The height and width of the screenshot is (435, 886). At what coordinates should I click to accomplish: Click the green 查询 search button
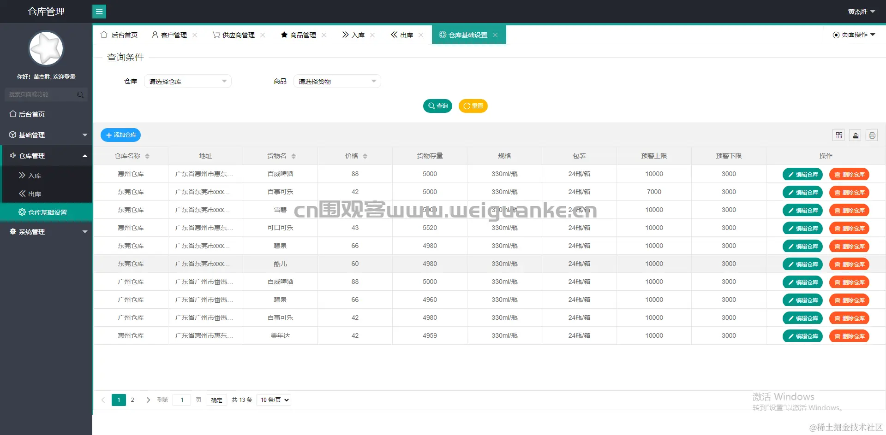coord(437,106)
